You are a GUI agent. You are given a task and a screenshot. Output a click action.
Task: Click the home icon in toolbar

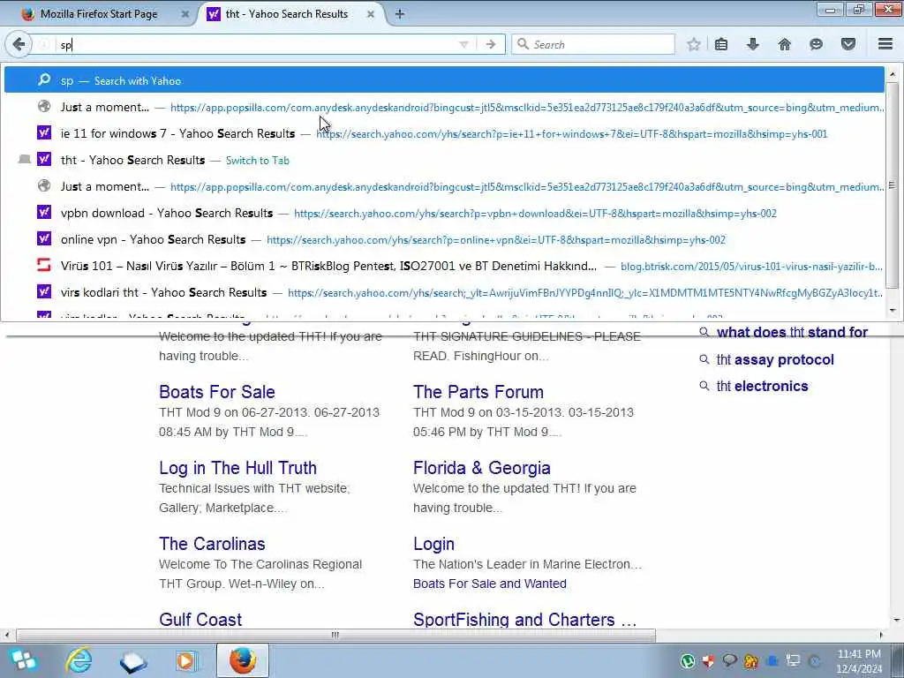[784, 44]
